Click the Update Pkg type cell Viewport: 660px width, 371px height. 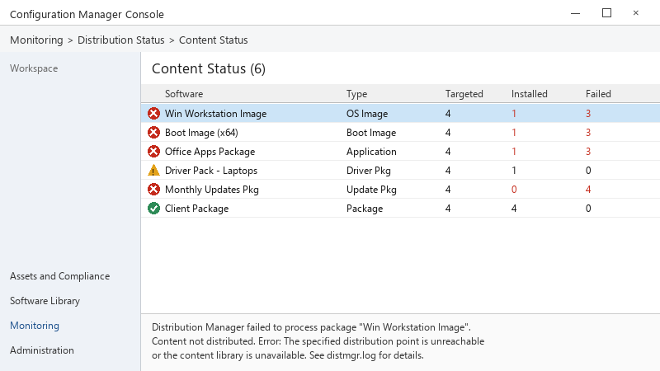[371, 190]
